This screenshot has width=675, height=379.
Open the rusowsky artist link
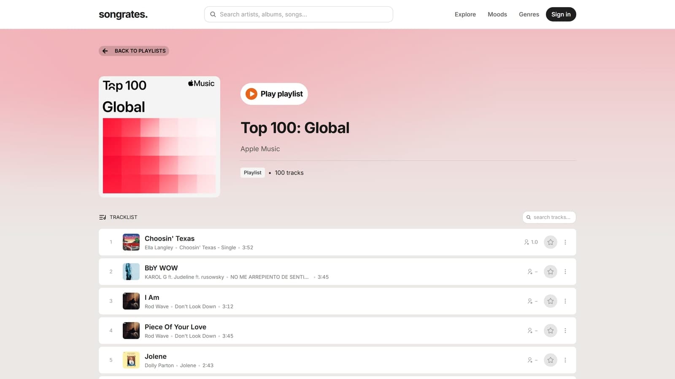(213, 277)
